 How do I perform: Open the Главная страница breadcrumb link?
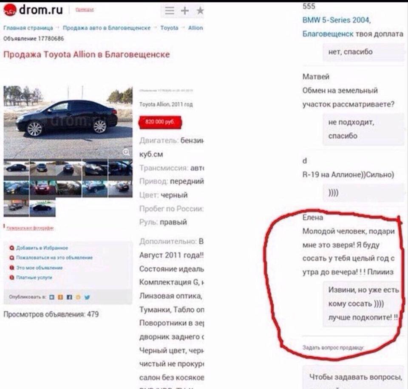[x=28, y=28]
